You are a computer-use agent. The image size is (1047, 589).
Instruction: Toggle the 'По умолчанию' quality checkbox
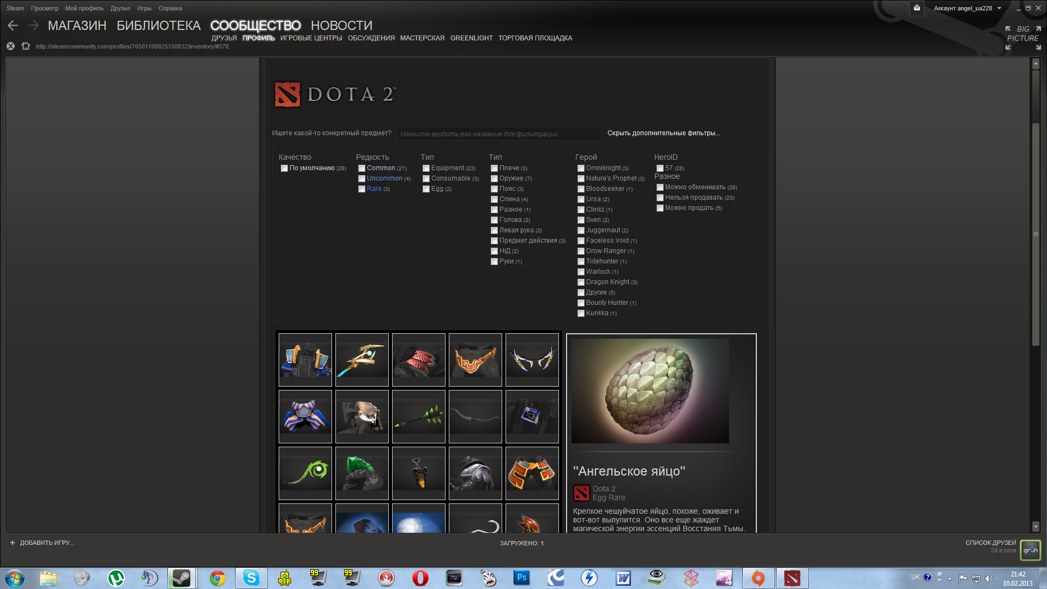284,169
